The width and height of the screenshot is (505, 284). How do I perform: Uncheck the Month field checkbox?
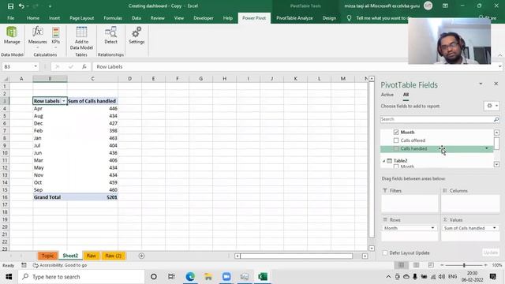coord(396,132)
